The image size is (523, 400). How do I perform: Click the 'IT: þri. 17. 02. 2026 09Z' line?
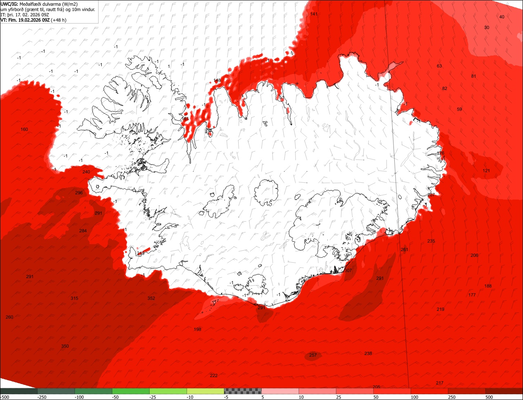(x=25, y=14)
